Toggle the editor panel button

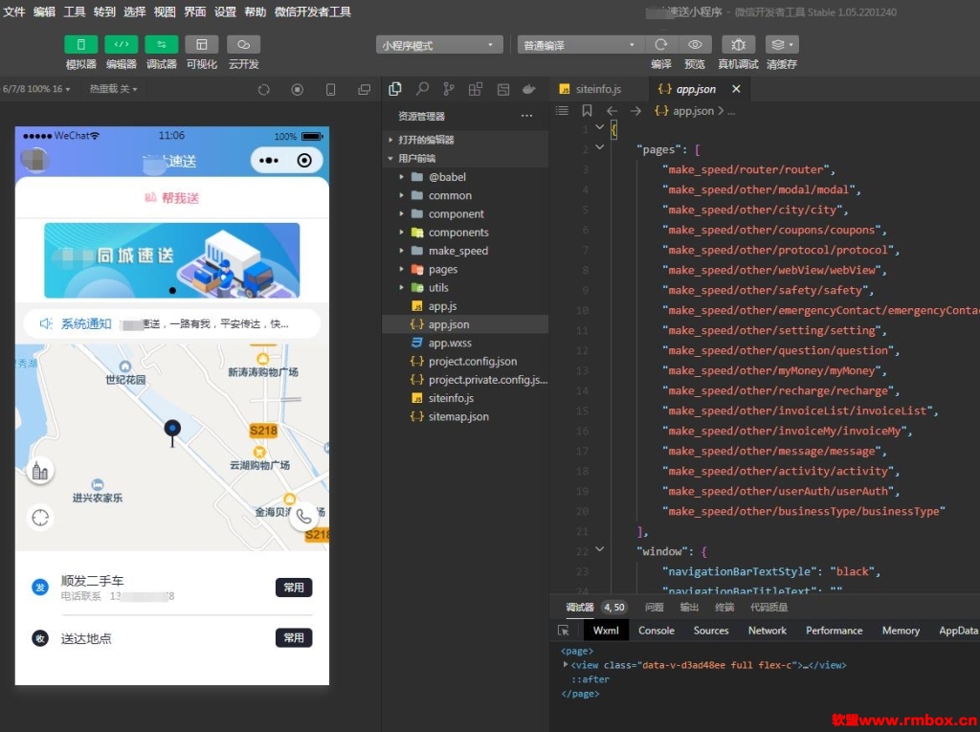tap(122, 45)
